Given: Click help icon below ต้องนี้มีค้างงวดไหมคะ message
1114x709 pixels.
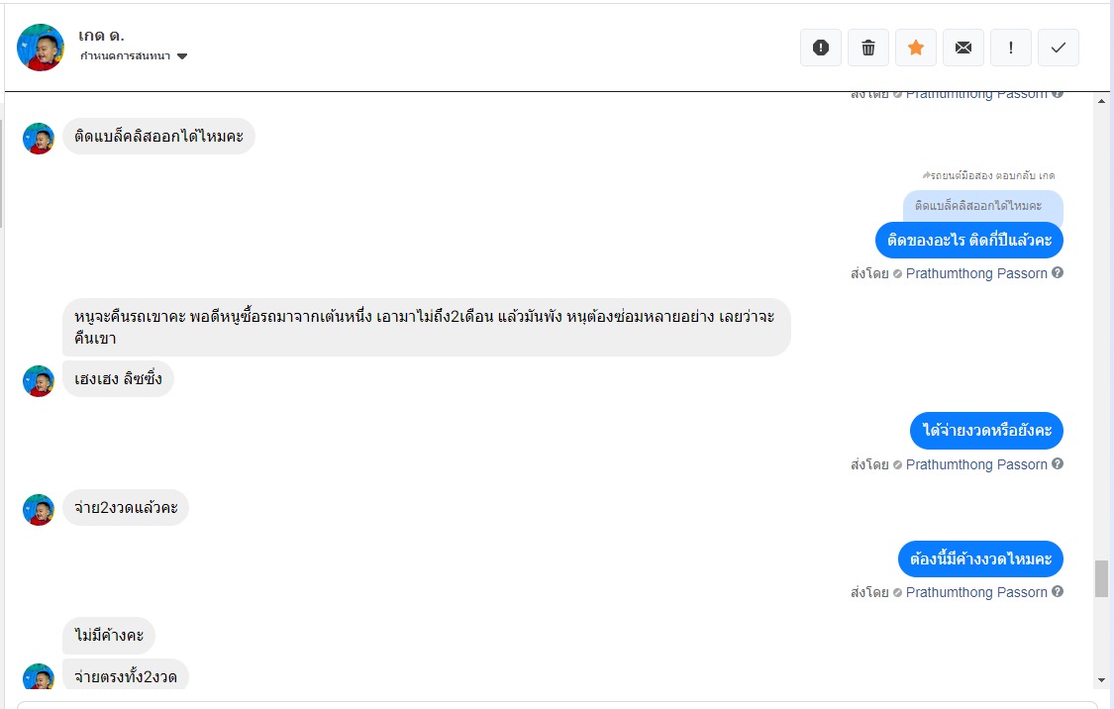Looking at the screenshot, I should [x=1058, y=592].
